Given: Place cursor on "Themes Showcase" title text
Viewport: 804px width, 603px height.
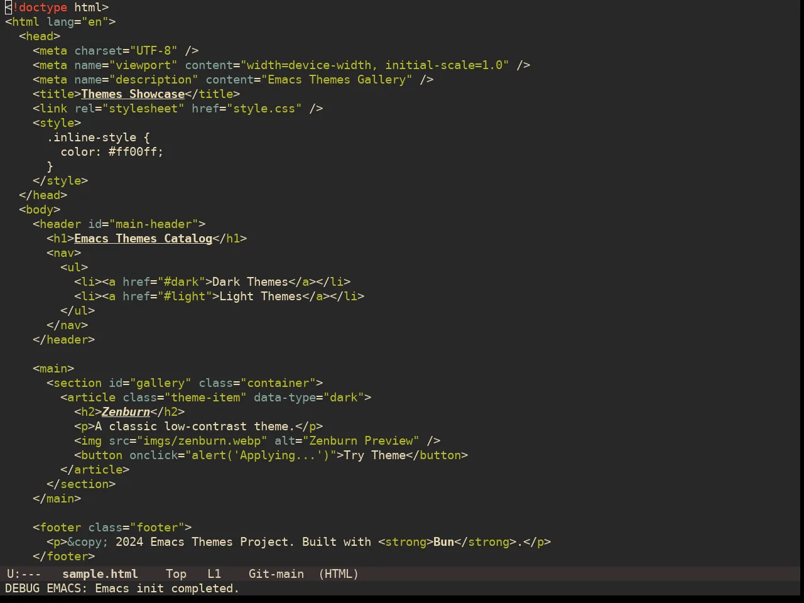Looking at the screenshot, I should [133, 94].
